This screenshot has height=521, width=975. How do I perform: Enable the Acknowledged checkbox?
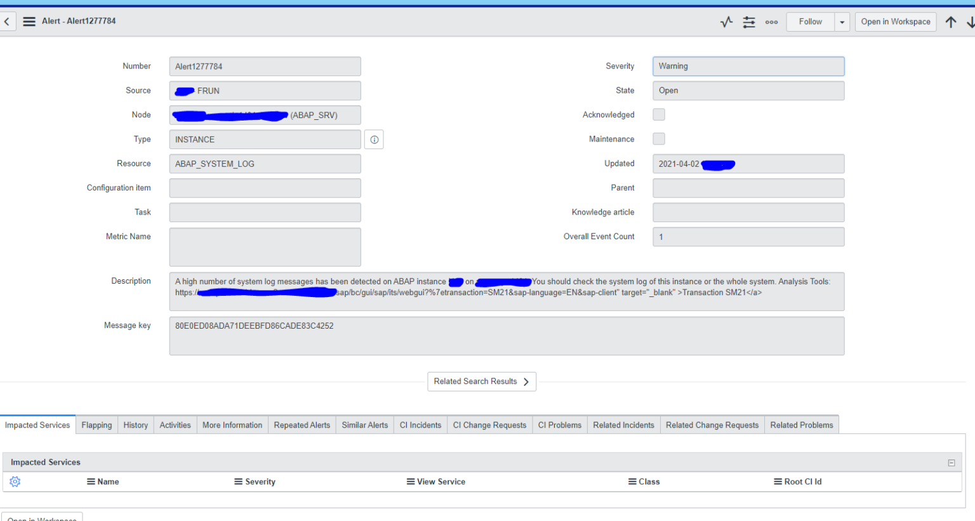coord(658,114)
